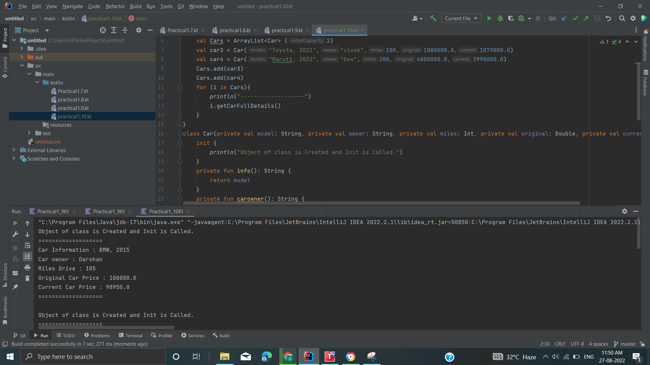
Task: Run with coverage via the shield icon
Action: (x=511, y=18)
